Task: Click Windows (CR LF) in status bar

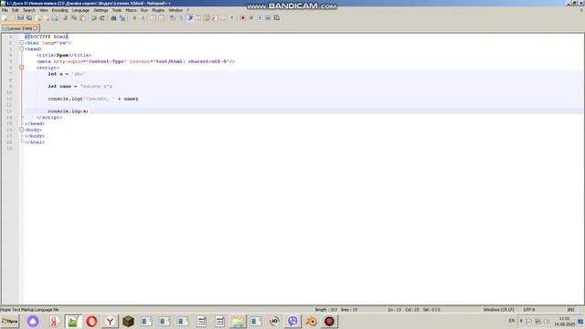Action: point(498,310)
